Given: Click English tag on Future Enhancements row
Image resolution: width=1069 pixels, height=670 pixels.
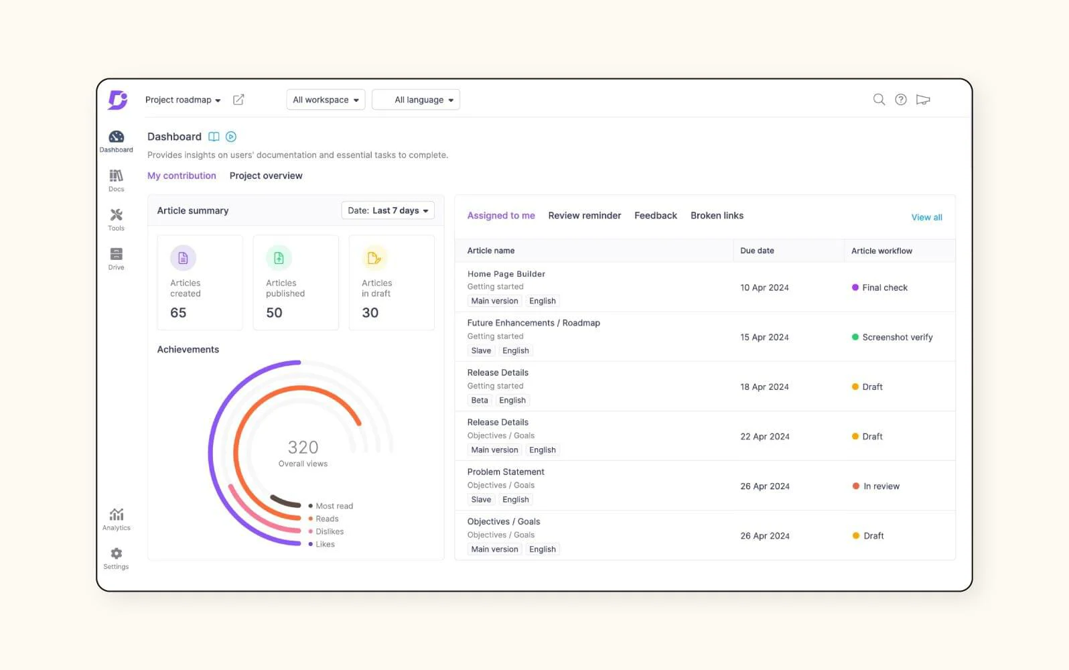Looking at the screenshot, I should 516,350.
